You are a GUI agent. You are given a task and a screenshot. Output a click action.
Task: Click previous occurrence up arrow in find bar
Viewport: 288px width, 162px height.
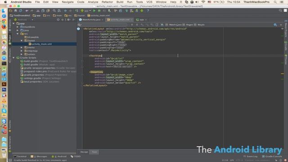(132, 25)
